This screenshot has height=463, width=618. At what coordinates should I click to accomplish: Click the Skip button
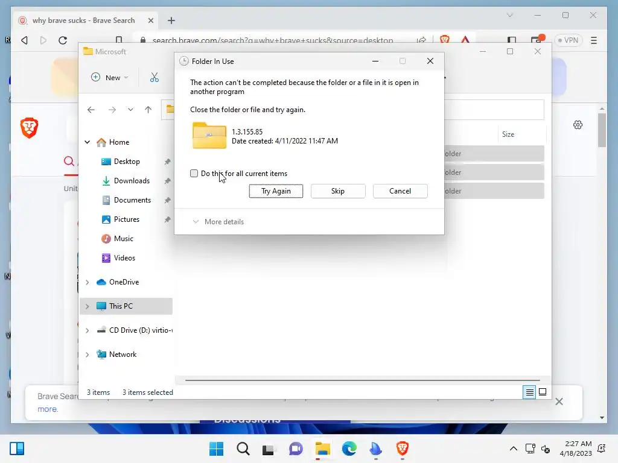338,191
